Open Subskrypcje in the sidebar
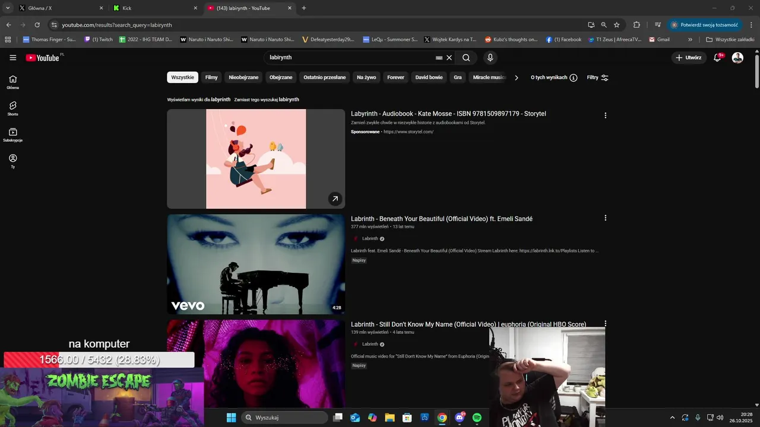 (x=13, y=135)
